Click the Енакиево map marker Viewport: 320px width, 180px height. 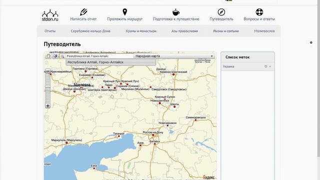point(92,77)
